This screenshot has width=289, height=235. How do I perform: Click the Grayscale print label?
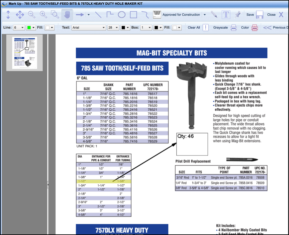point(220,27)
